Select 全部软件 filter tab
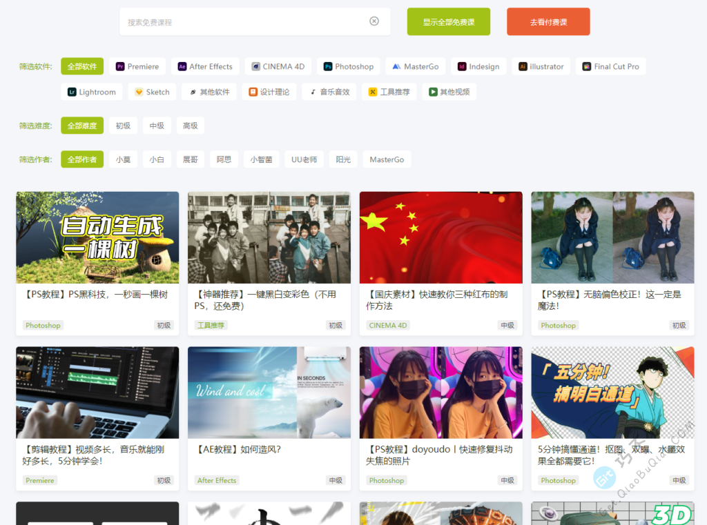The image size is (707, 525). (x=82, y=67)
